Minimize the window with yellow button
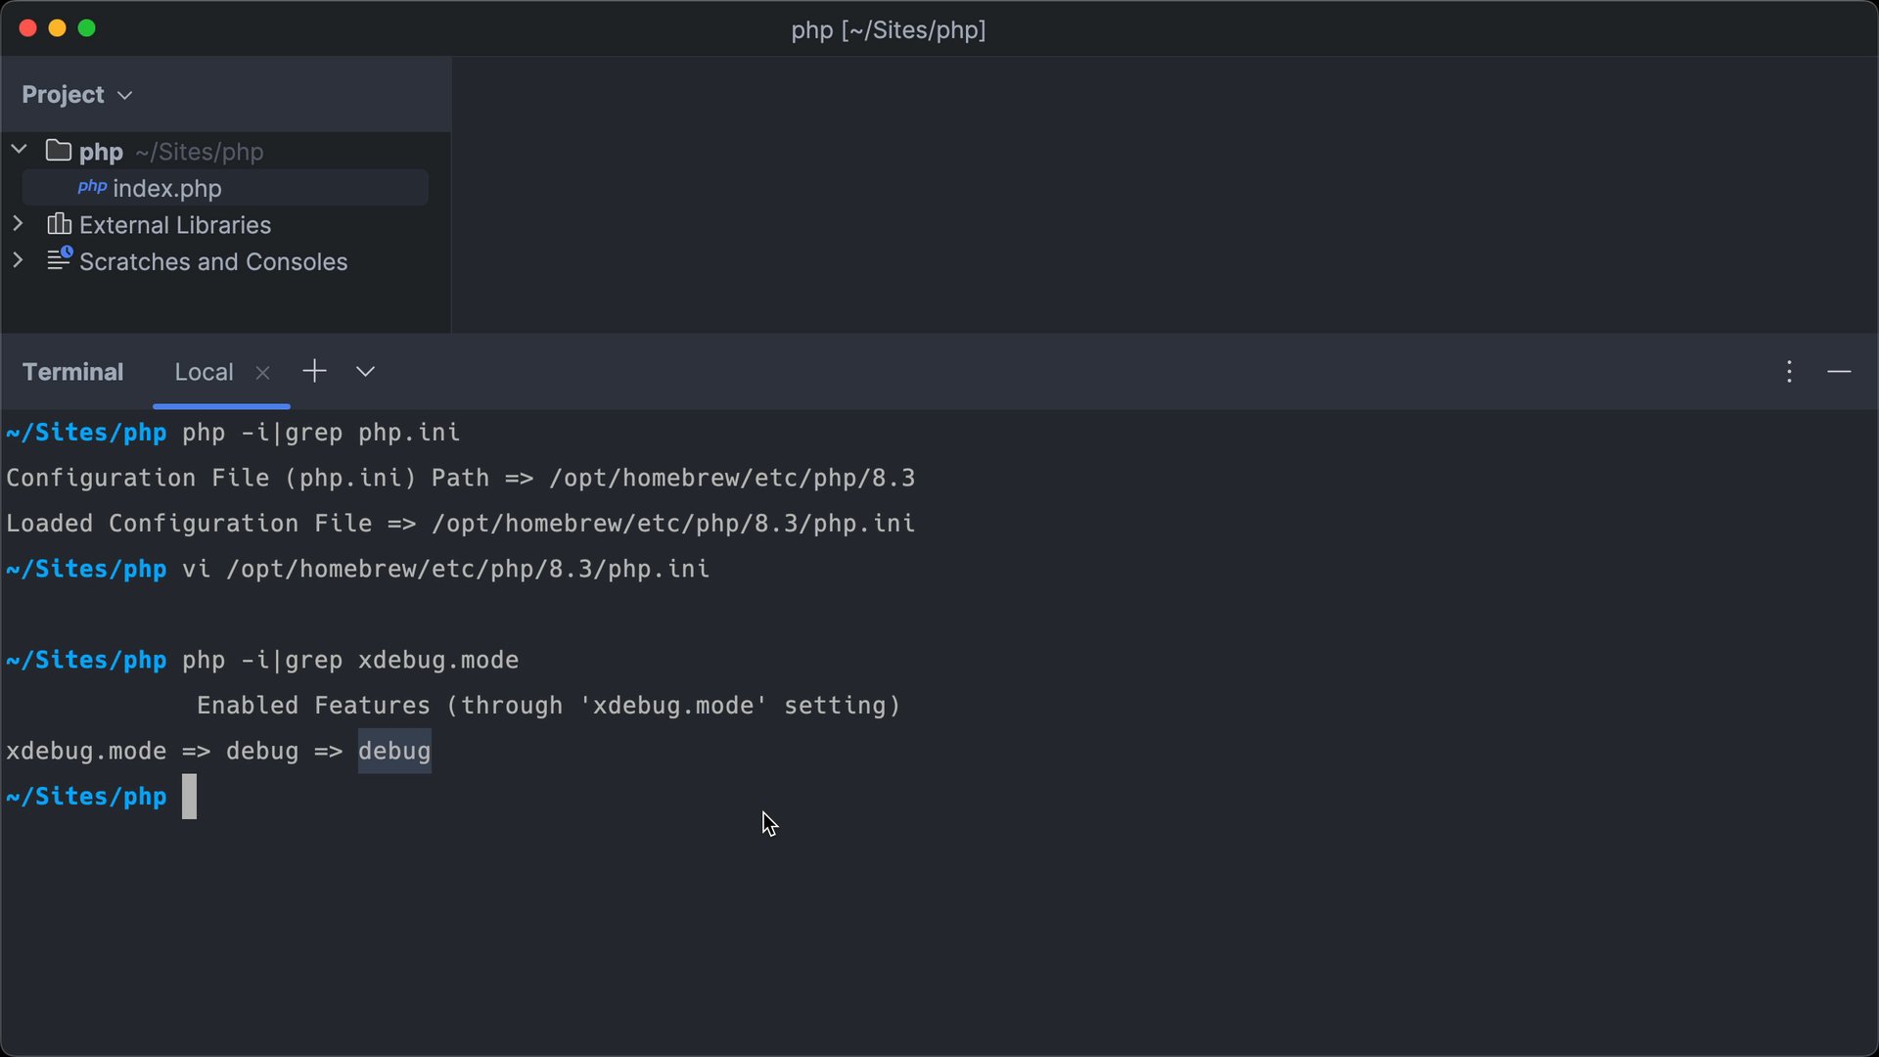Screen dimensions: 1879x1057 click(x=57, y=28)
